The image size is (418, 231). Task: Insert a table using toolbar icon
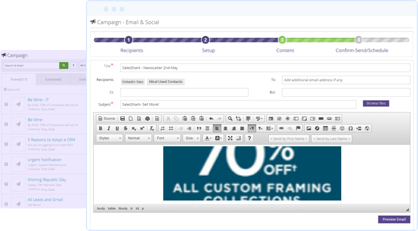tap(325, 129)
